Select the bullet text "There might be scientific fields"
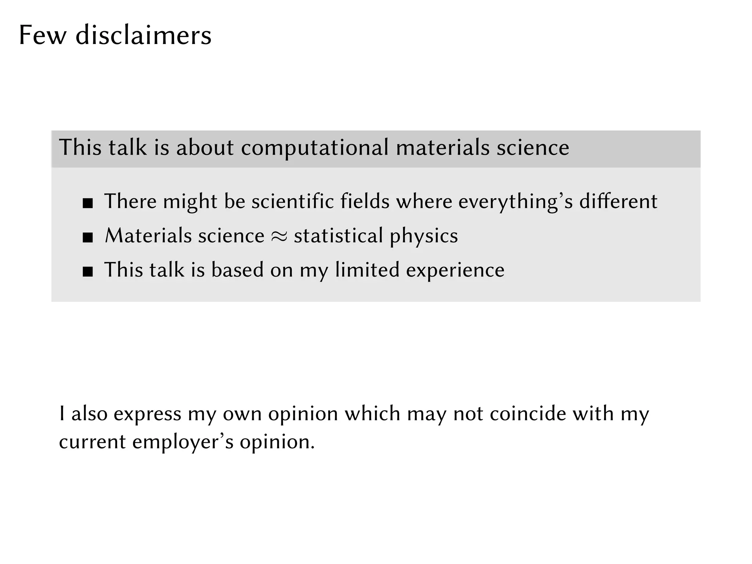 [247, 202]
